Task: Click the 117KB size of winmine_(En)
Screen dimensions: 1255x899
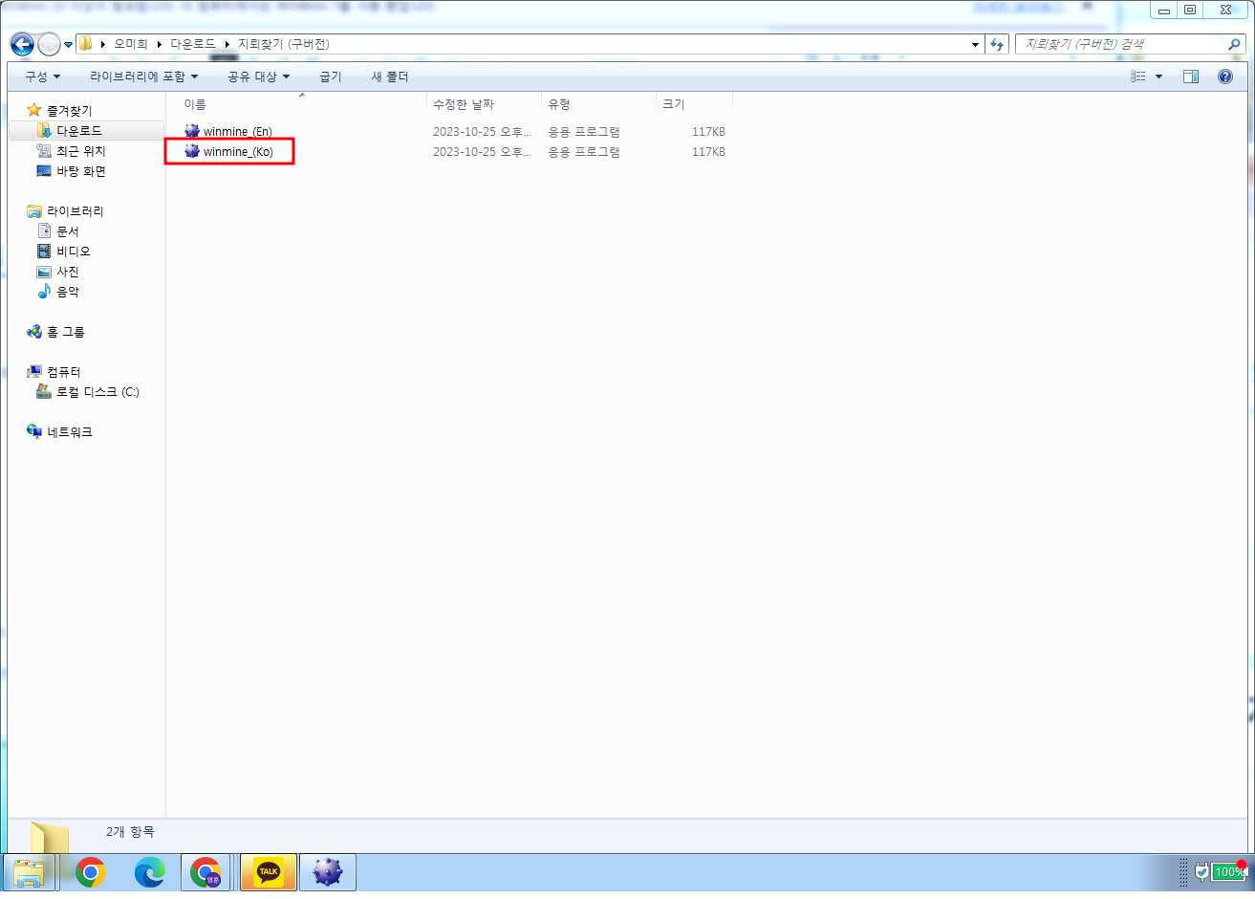Action: point(708,132)
